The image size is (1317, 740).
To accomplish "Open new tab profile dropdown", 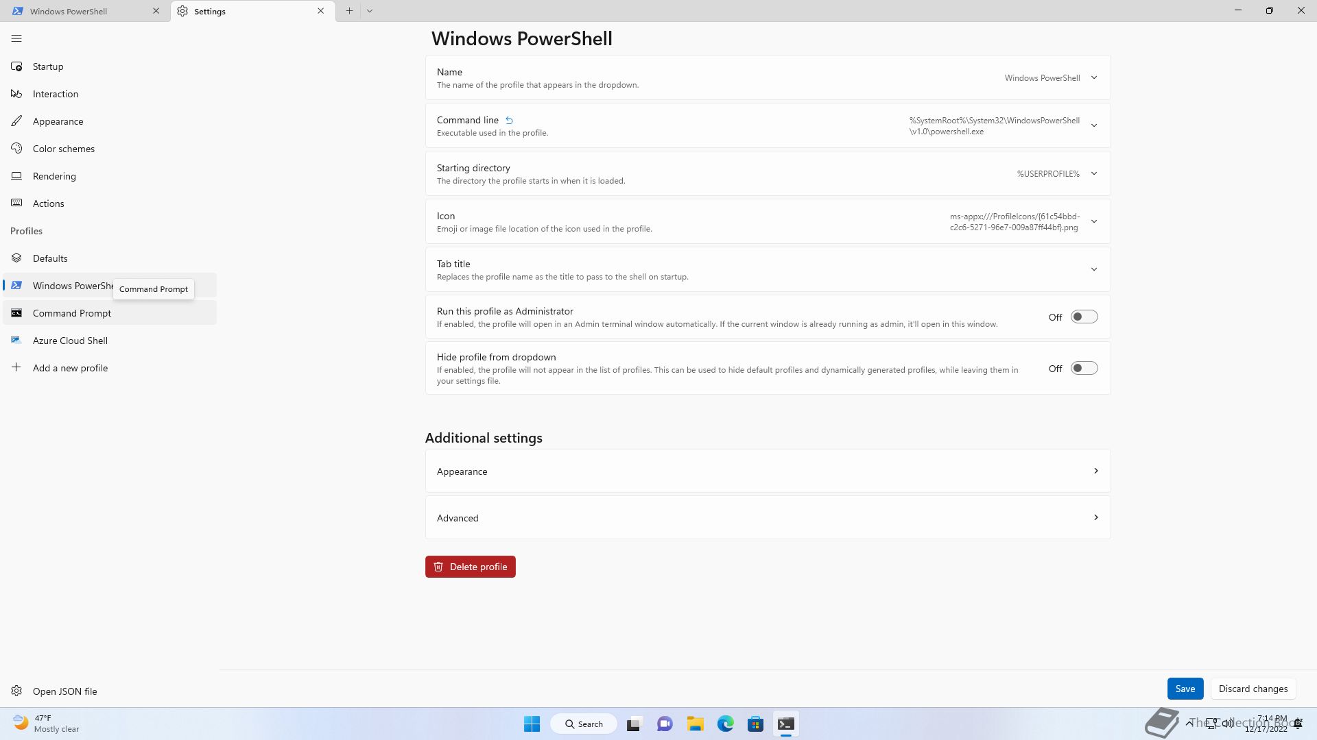I will point(370,11).
